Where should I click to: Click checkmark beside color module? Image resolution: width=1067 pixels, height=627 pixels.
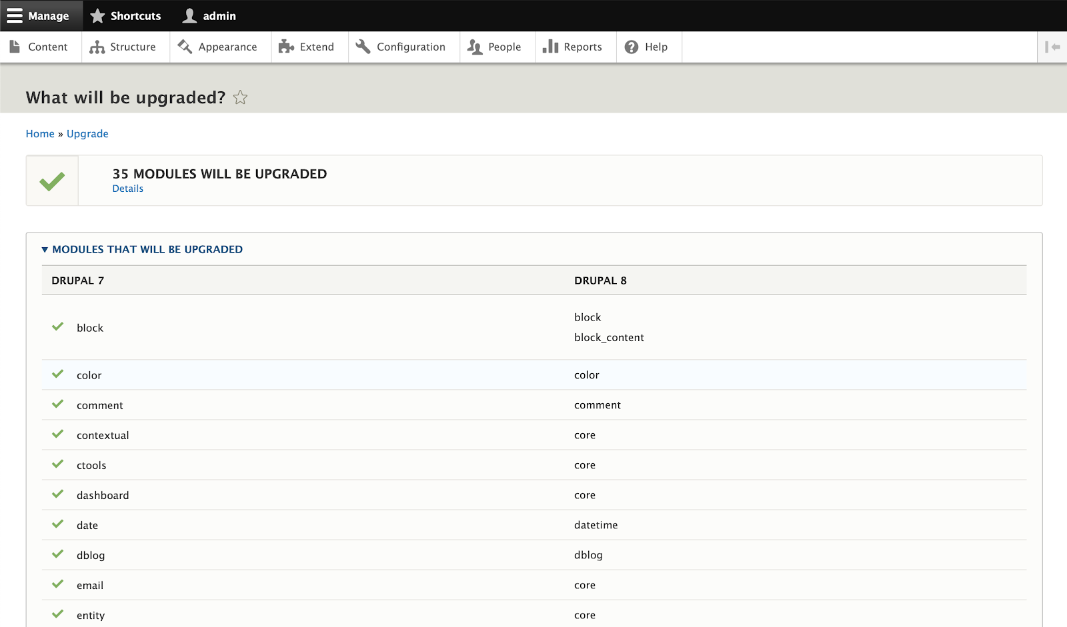click(x=58, y=374)
